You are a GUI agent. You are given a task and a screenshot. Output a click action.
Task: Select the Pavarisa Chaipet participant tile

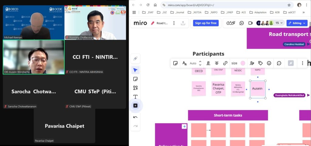click(64, 126)
